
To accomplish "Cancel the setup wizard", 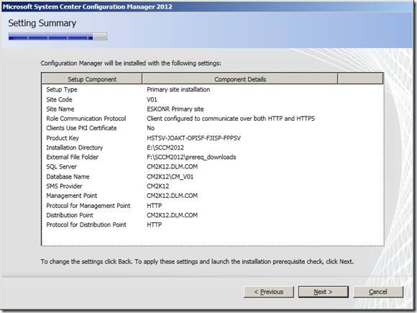I will 378,292.
